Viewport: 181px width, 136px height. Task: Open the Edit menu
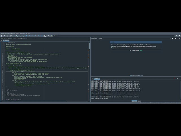click(x=3, y=33)
